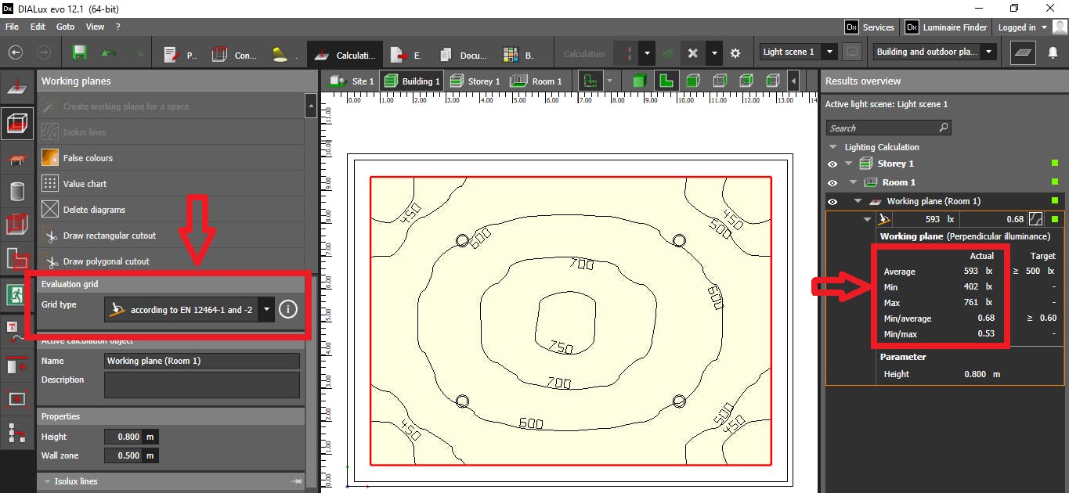This screenshot has height=493, width=1069.
Task: Hide Room 1 in results overview
Action: point(832,182)
